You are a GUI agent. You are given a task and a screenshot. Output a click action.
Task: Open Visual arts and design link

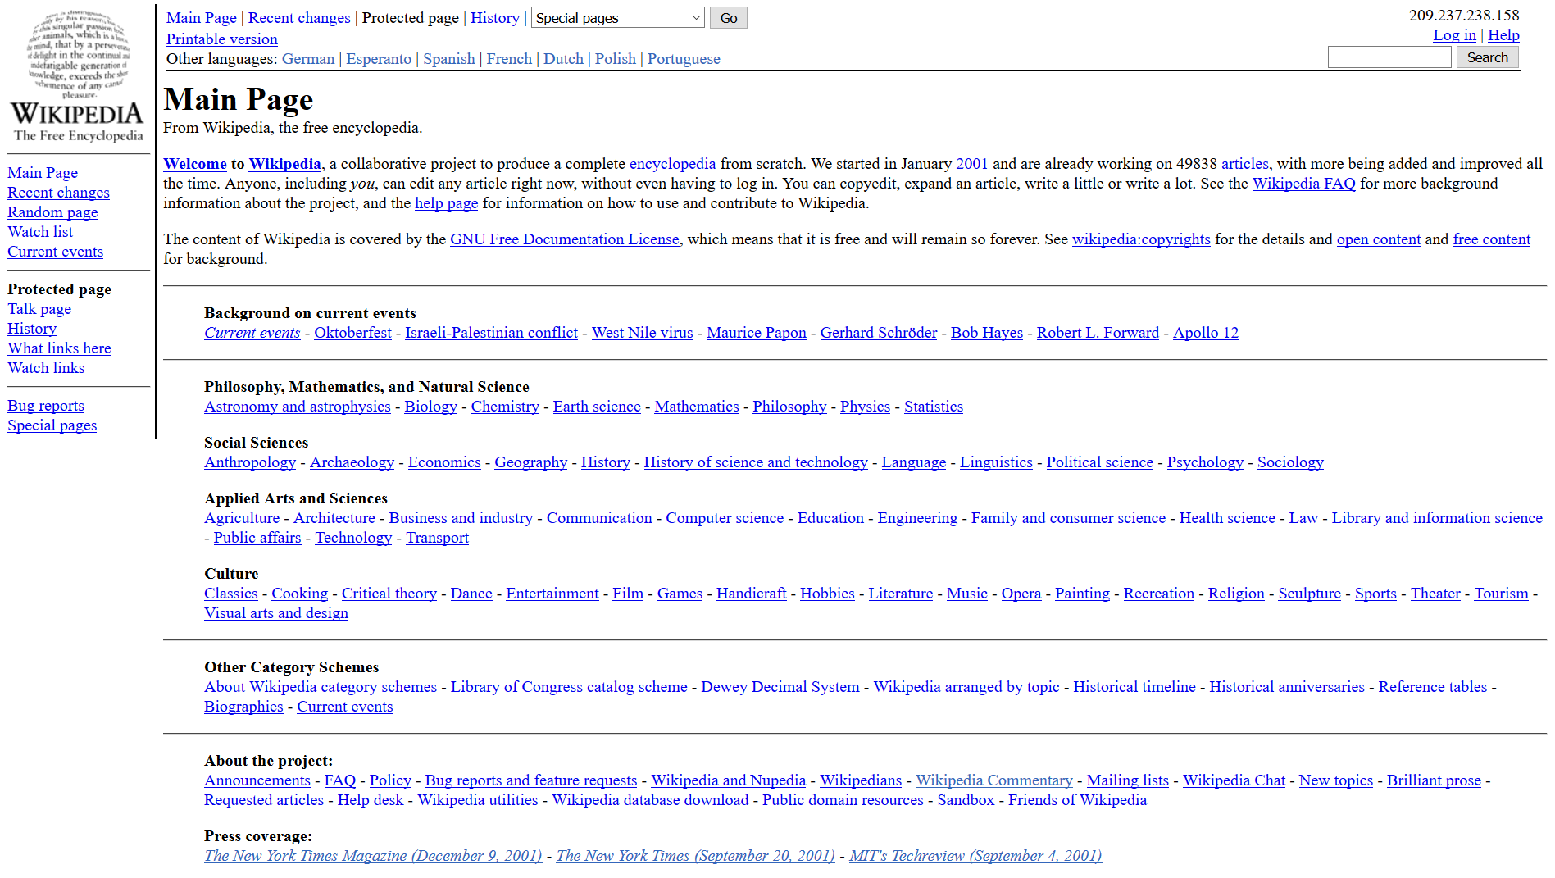click(x=276, y=613)
